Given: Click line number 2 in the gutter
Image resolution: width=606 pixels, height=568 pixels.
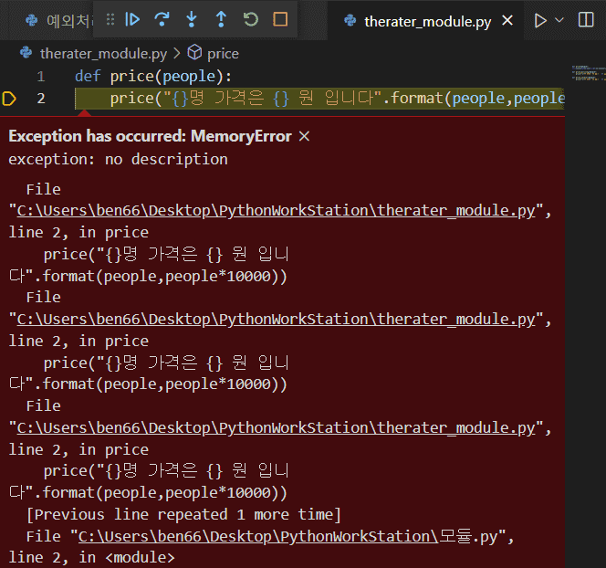Looking at the screenshot, I should pyautogui.click(x=41, y=99).
